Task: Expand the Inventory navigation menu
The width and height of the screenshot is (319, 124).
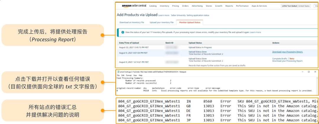Action: pyautogui.click(x=165, y=6)
